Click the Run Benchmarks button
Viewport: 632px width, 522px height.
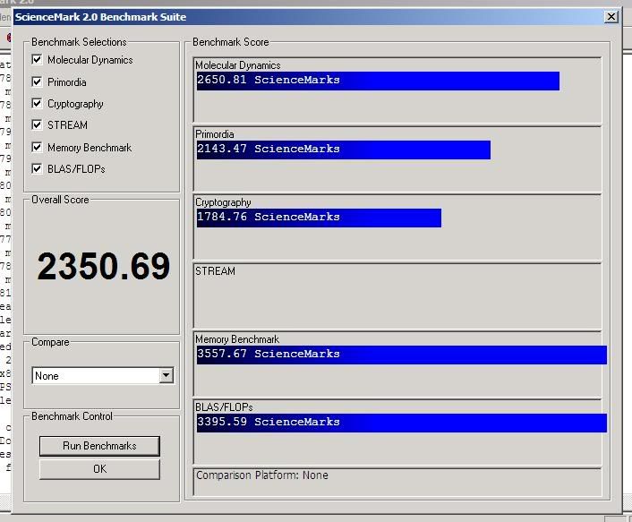(99, 446)
